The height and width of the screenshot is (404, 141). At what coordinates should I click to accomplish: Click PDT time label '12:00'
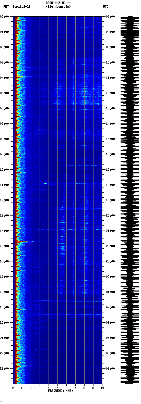(4, 200)
